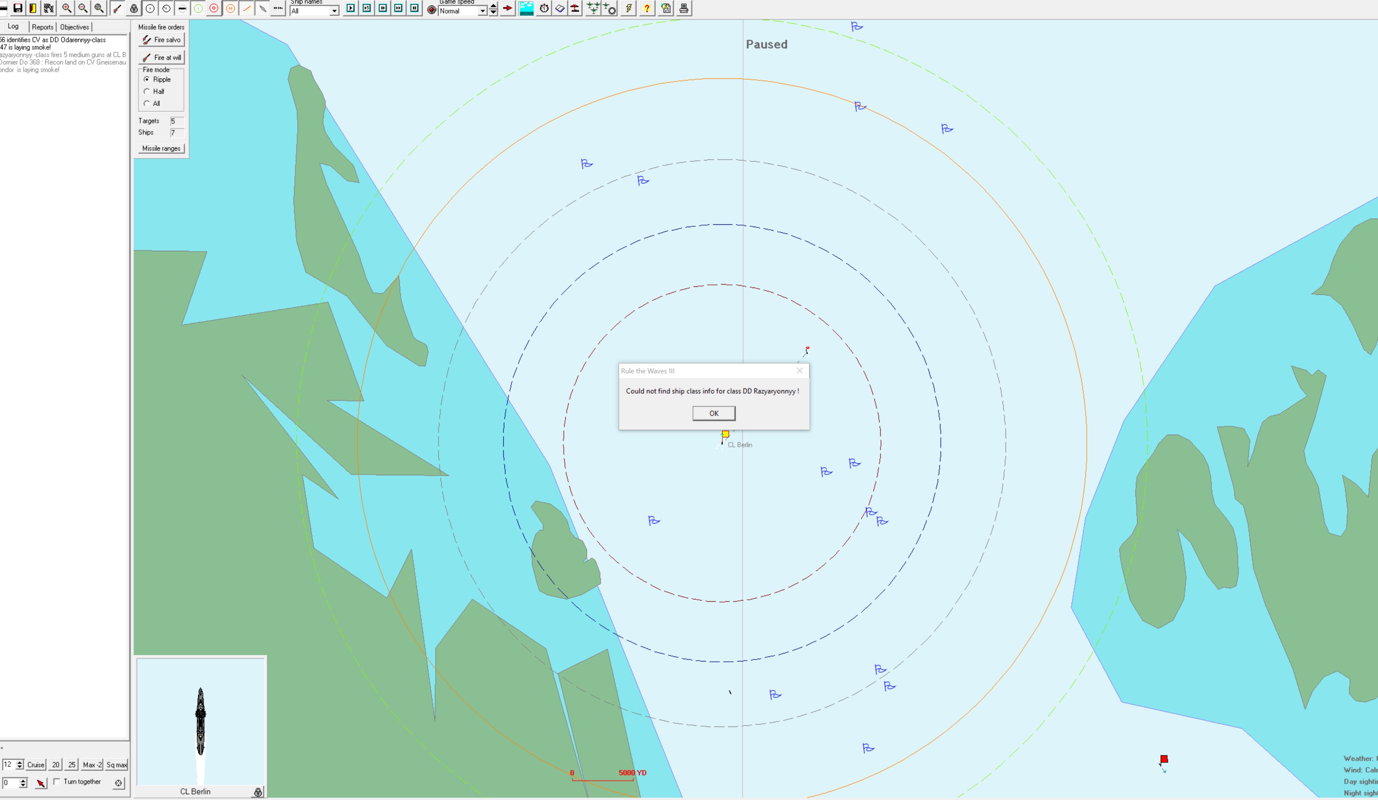Set speed with the 20 button
Viewport: 1378px width, 800px height.
(56, 765)
